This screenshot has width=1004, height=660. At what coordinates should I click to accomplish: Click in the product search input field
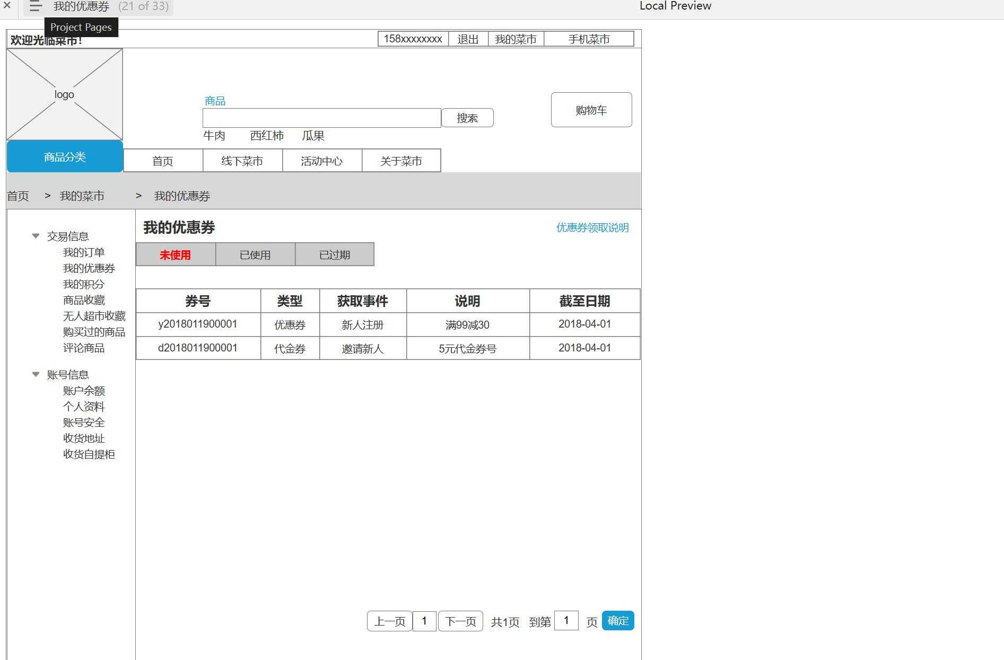(321, 118)
